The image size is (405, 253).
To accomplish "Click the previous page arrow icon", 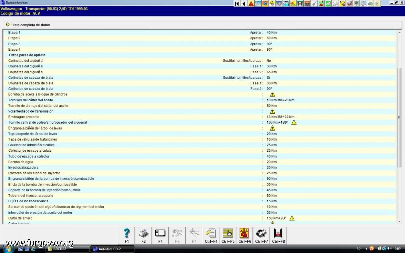I will coord(244,3).
